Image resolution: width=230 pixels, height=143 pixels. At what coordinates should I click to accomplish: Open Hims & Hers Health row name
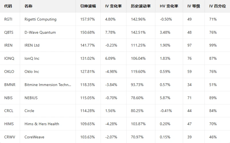click(42, 124)
